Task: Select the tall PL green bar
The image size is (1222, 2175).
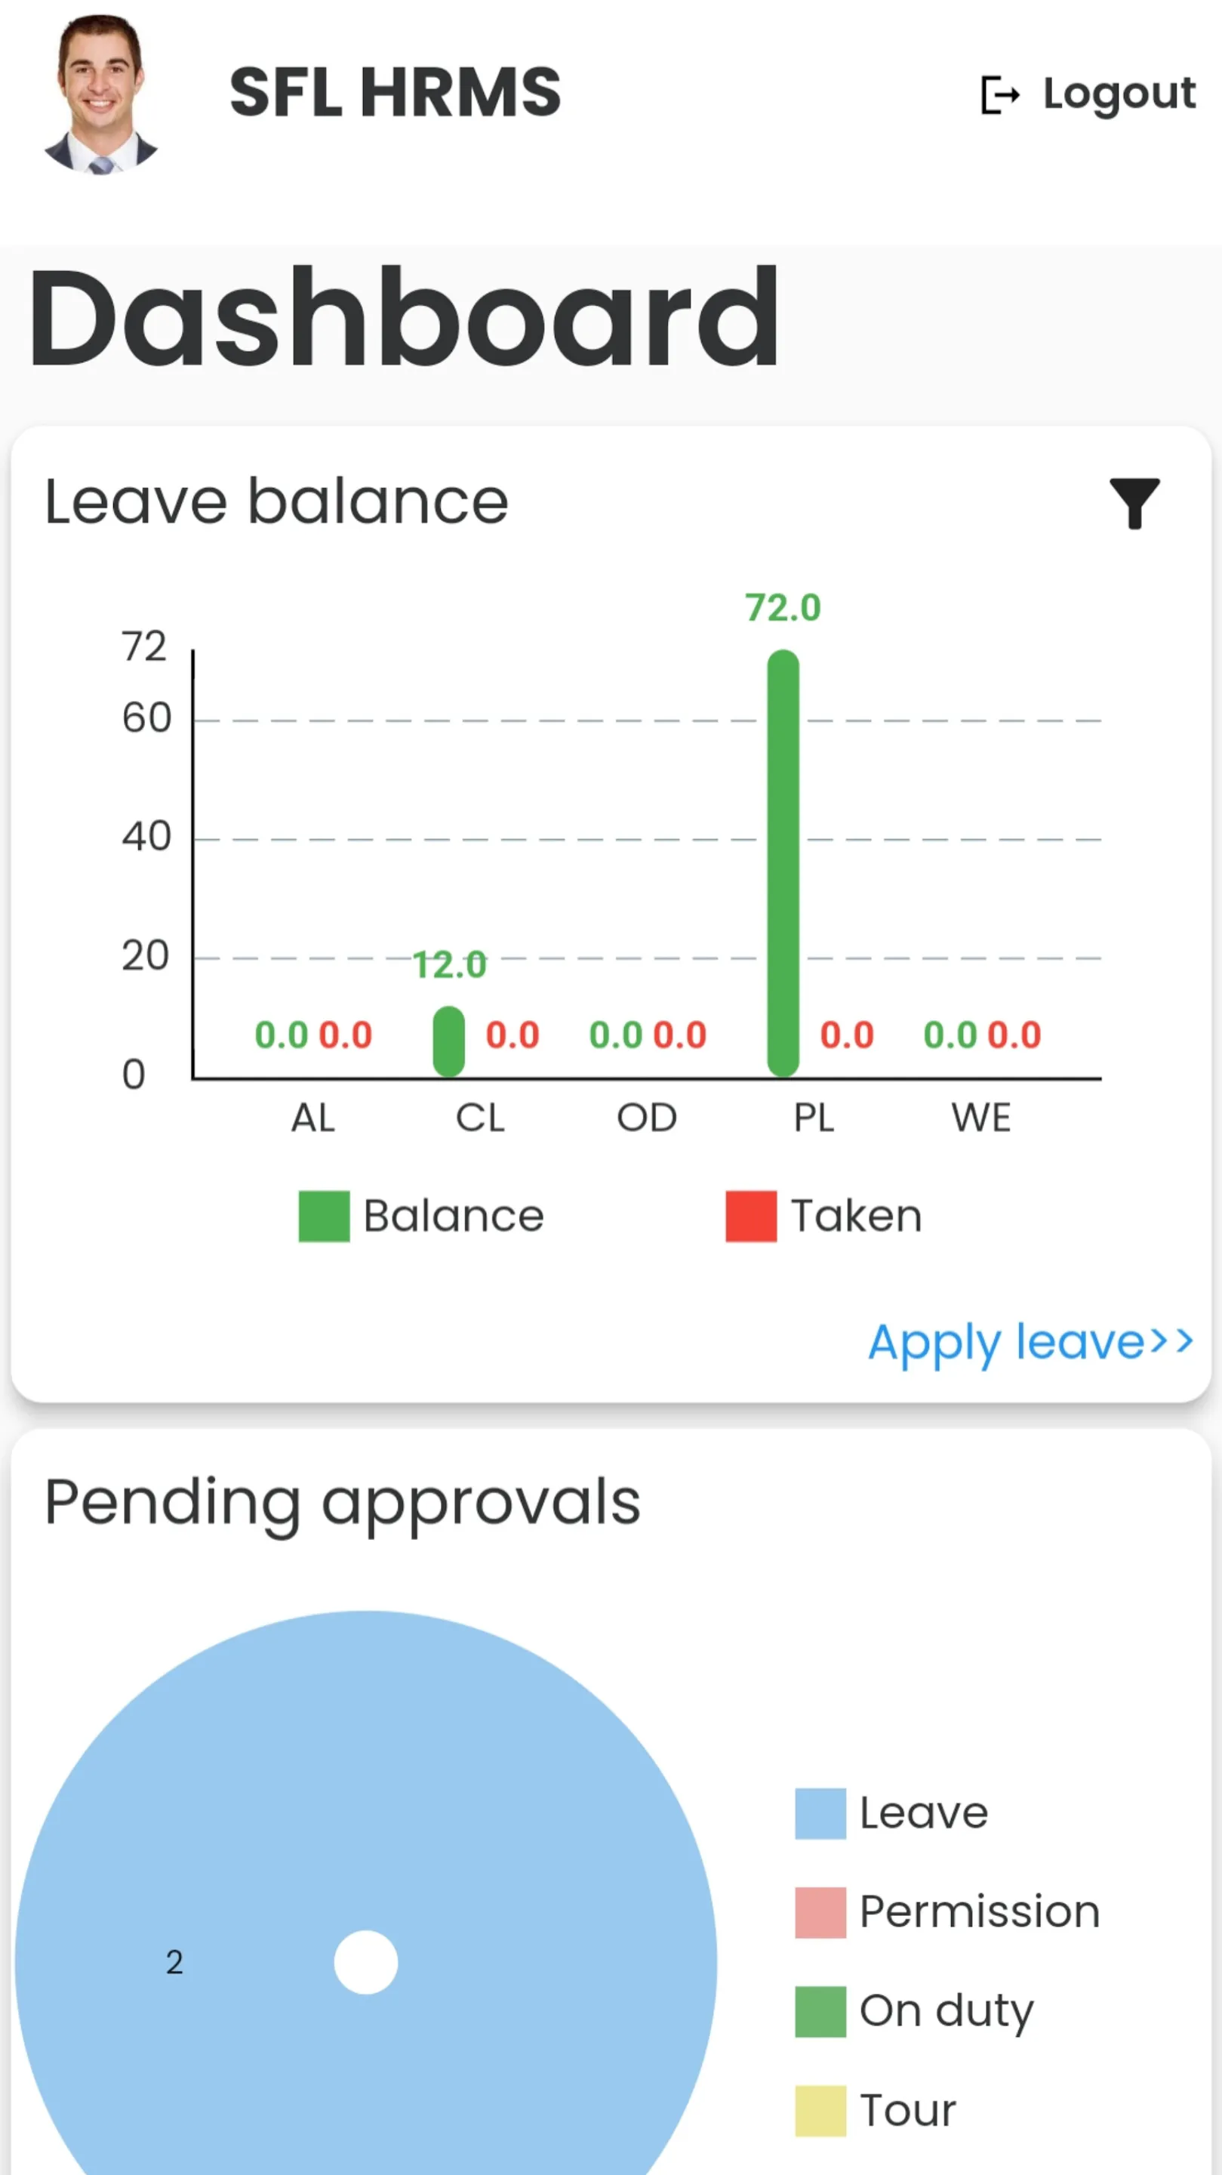Action: 783,861
